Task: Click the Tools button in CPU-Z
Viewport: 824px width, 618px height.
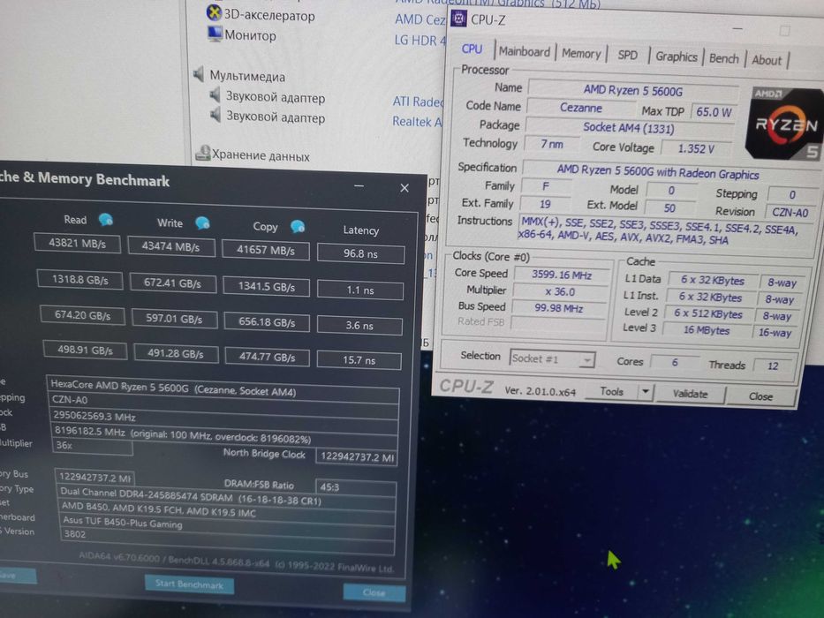Action: pyautogui.click(x=611, y=391)
